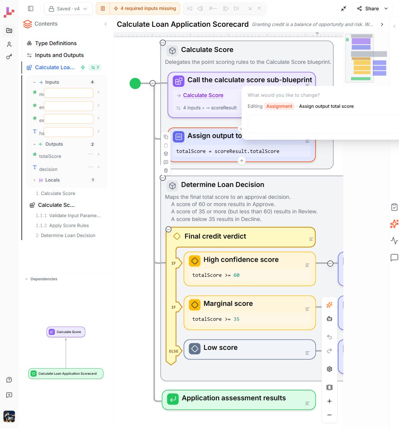
Task: Open the help icon in sidebar
Action: [x=9, y=380]
